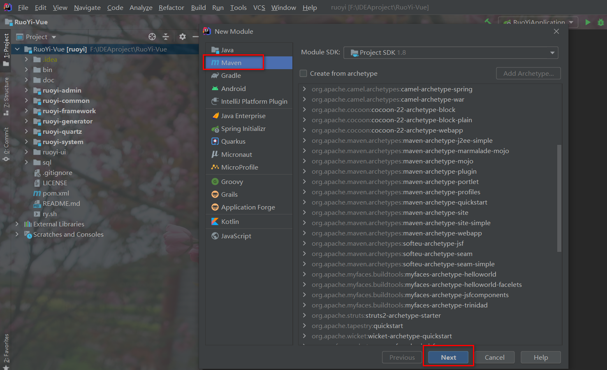Viewport: 607px width, 370px height.
Task: Click the archetype list vertical scrollbar
Action: 559,198
